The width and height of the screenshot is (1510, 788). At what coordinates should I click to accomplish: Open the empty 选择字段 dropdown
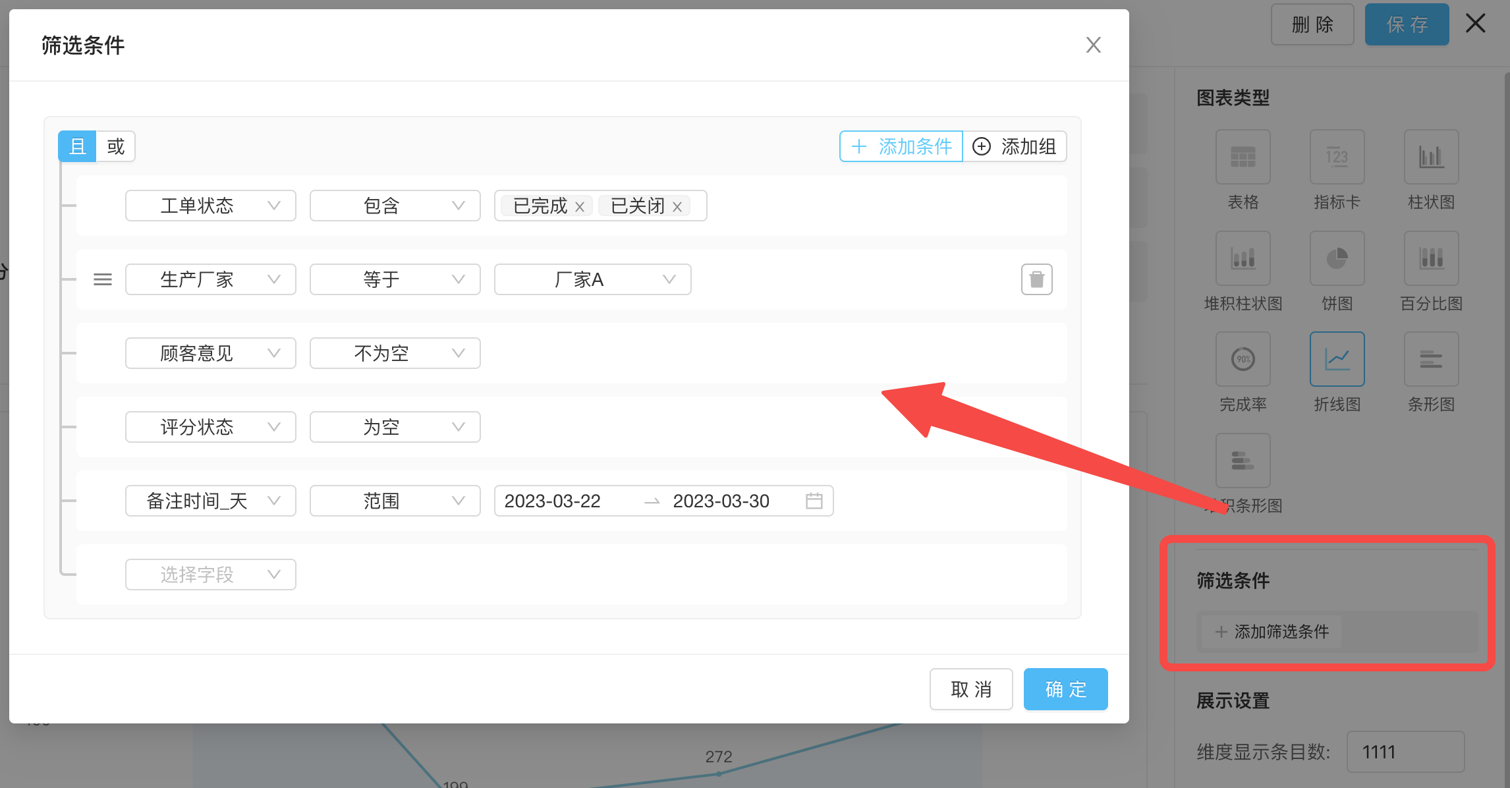tap(210, 575)
